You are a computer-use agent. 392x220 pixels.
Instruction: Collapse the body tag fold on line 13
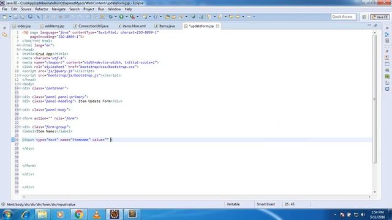pyautogui.click(x=20, y=84)
